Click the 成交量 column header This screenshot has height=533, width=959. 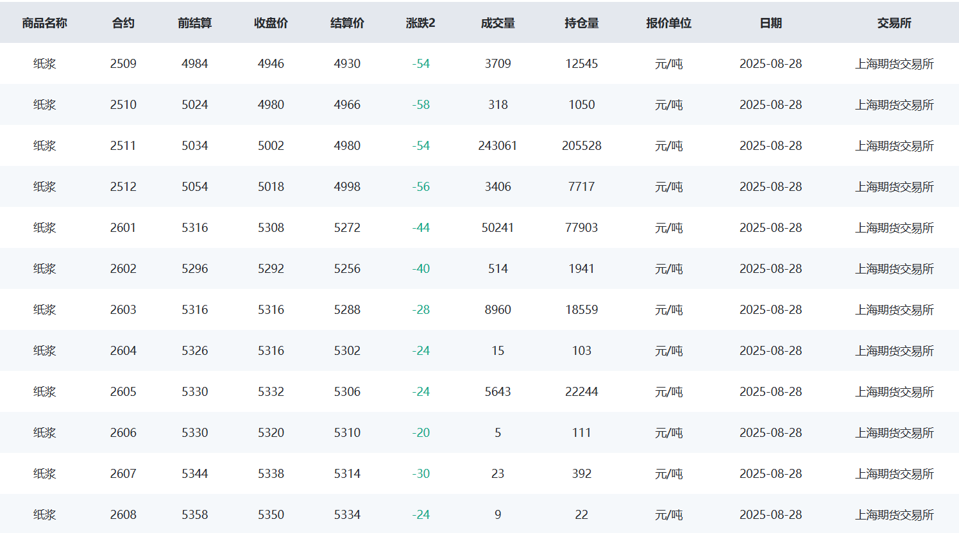tap(498, 23)
